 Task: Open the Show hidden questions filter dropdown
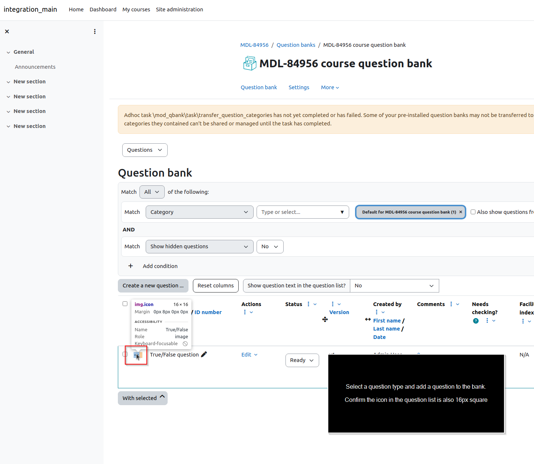tap(199, 246)
